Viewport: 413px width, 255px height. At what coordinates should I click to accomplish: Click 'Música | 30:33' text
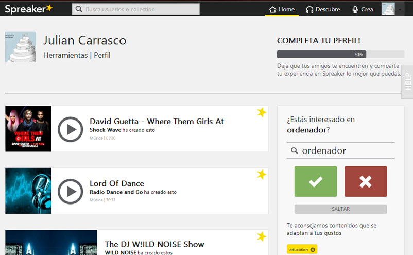point(102,200)
